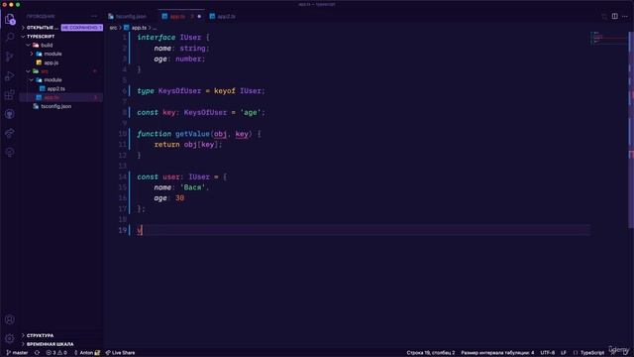Click line number 19 in the gutter
The image size is (634, 357).
coord(123,230)
